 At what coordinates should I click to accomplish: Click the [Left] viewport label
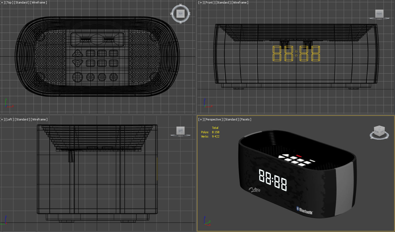point(10,119)
